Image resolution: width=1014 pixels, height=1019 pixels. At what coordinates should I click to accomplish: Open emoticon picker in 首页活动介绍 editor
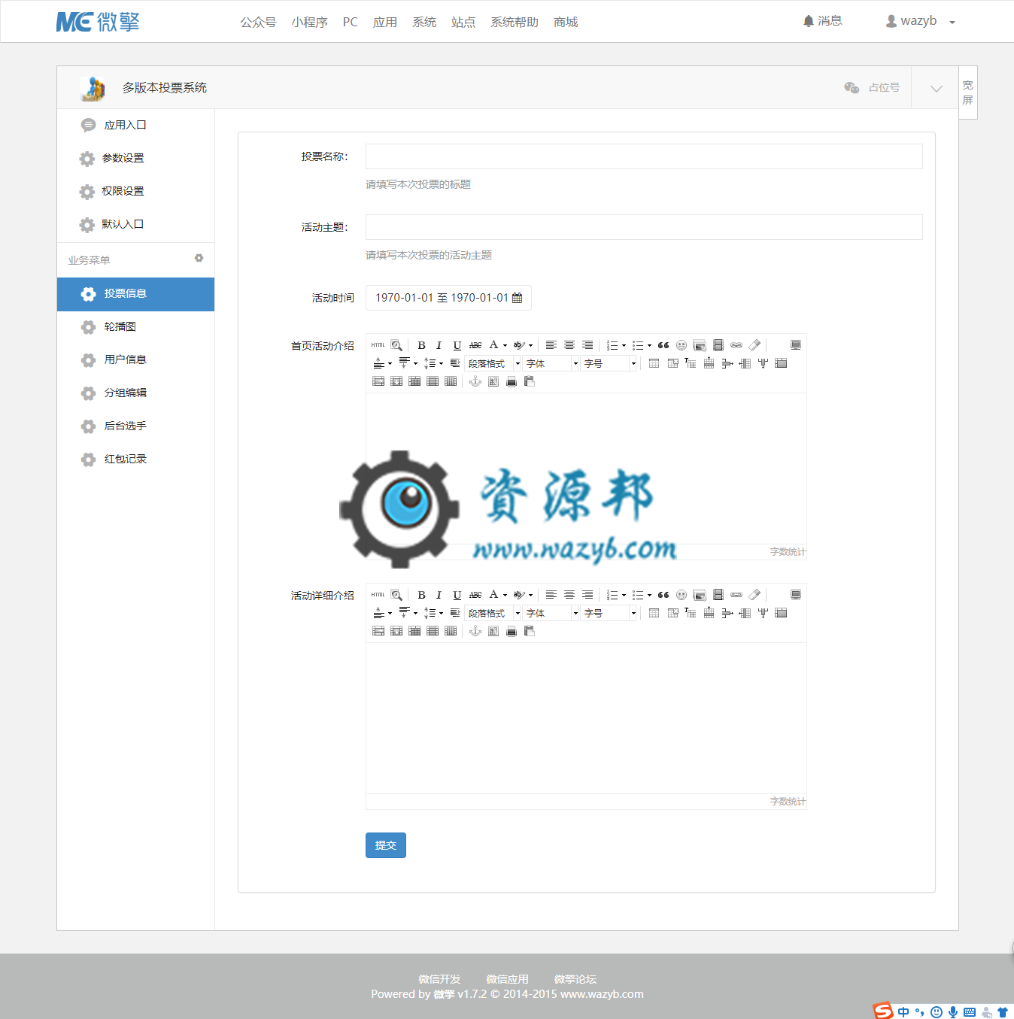coord(682,345)
